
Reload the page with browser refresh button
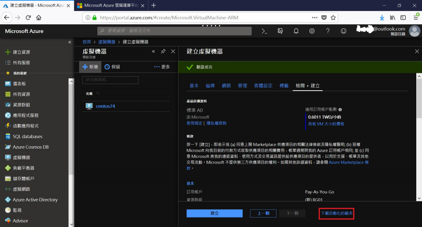(28, 18)
